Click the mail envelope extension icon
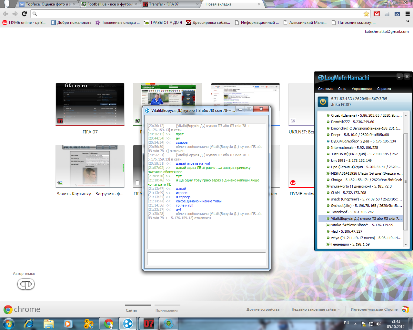This screenshot has height=330, width=413. tap(397, 14)
